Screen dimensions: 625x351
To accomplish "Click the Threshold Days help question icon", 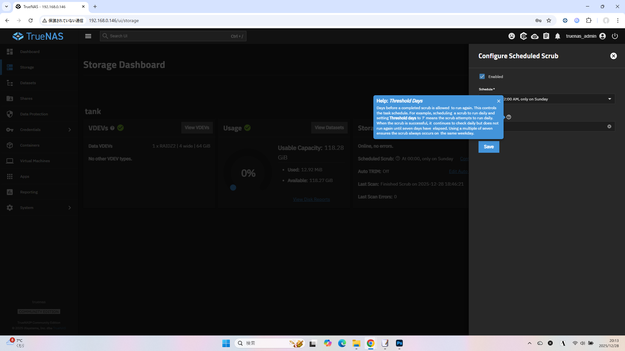I will click(509, 117).
